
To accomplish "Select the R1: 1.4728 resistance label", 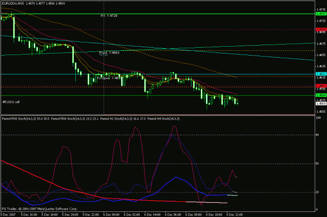I will [109, 16].
